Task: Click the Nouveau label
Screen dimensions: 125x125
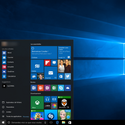Action: tap(26, 117)
